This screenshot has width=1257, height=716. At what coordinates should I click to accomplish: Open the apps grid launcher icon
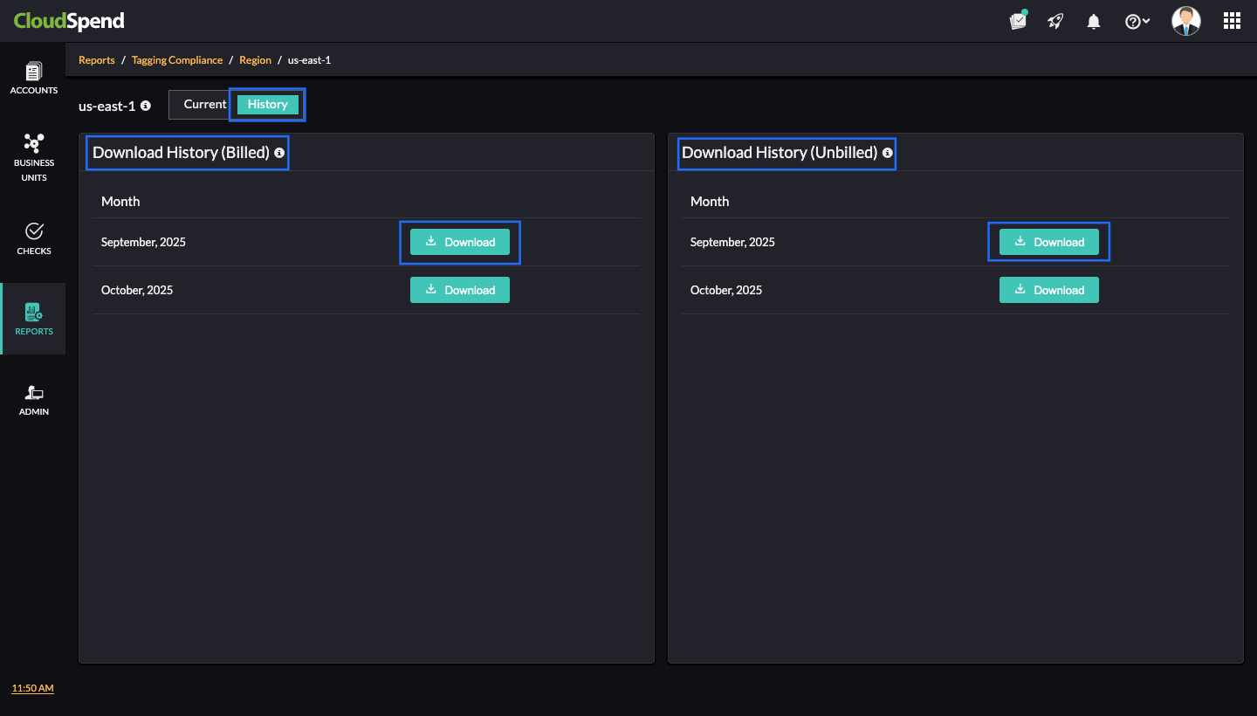pos(1232,21)
